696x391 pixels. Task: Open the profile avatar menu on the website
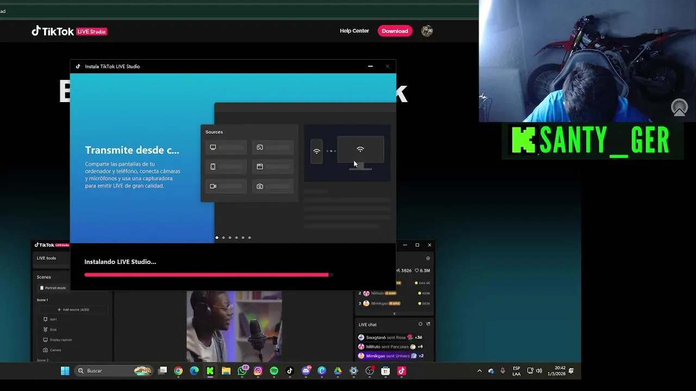[x=427, y=31]
